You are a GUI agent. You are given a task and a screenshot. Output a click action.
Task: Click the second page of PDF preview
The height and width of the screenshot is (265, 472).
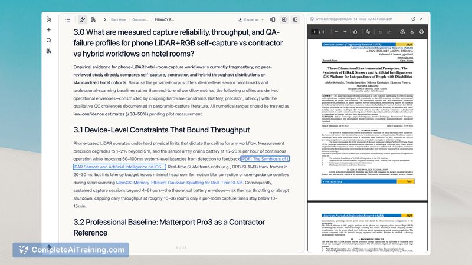pos(368,227)
